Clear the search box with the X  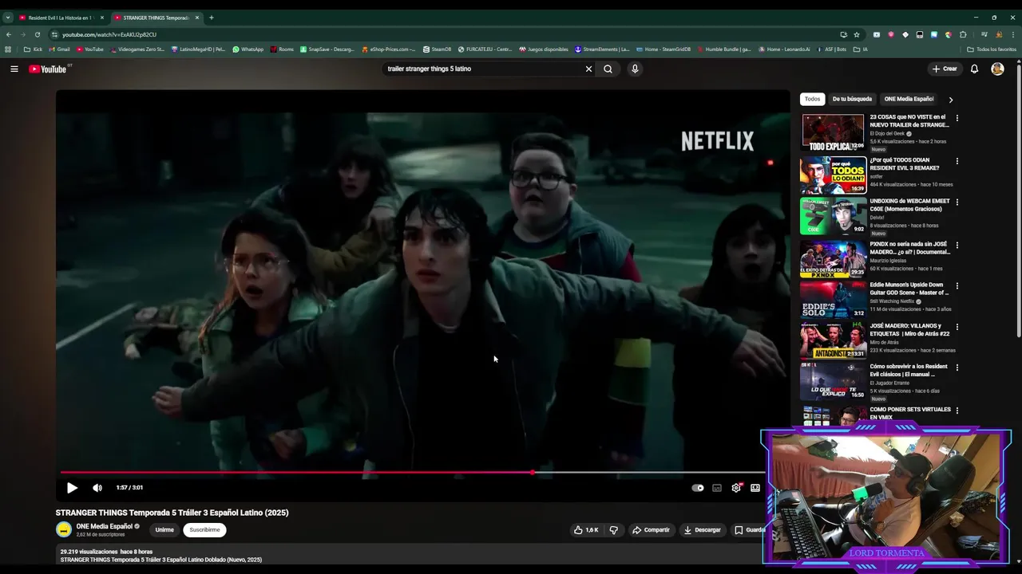[589, 69]
